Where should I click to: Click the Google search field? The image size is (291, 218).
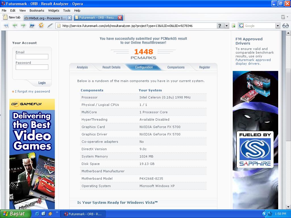click(x=259, y=26)
